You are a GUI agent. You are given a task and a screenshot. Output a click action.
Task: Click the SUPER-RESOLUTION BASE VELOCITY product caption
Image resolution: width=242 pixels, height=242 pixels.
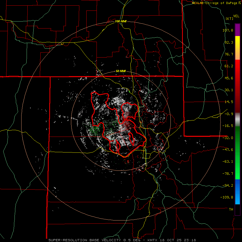pos(122,240)
